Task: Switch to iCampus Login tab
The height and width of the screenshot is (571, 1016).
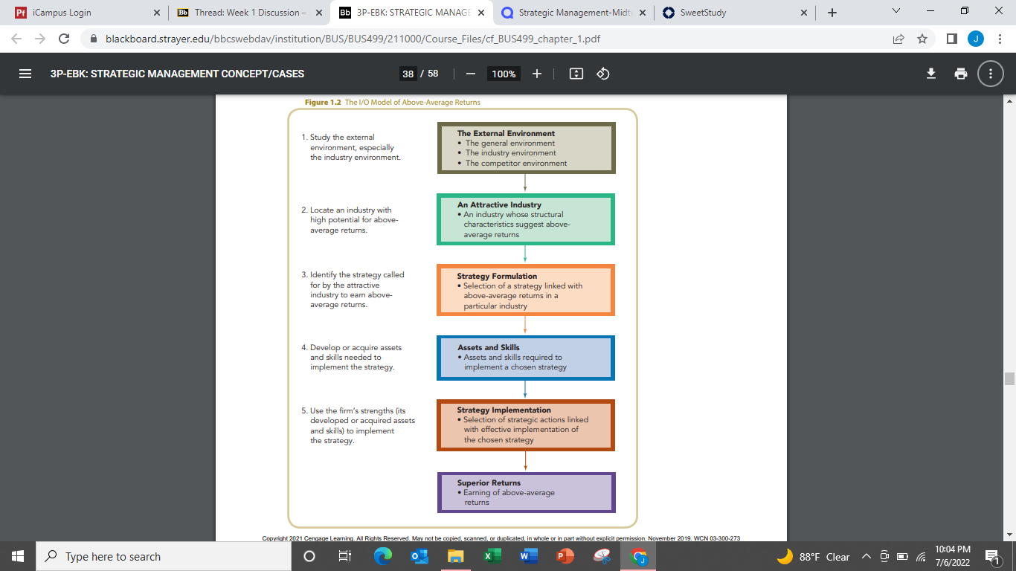Action: 88,13
